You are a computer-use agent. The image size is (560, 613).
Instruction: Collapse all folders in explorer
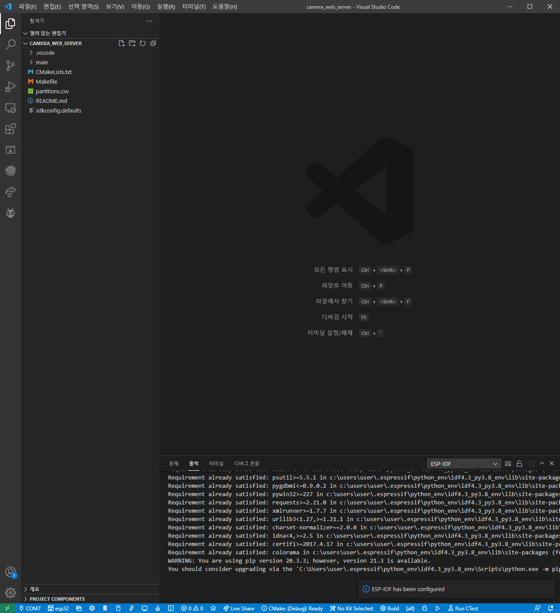(x=153, y=43)
